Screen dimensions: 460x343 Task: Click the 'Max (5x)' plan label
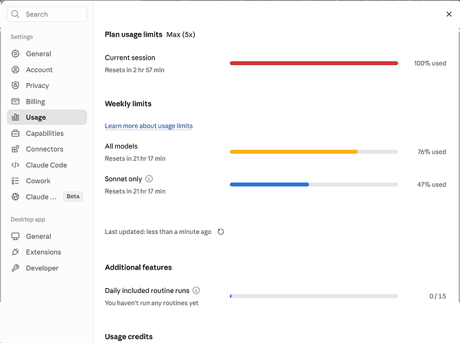[181, 35]
